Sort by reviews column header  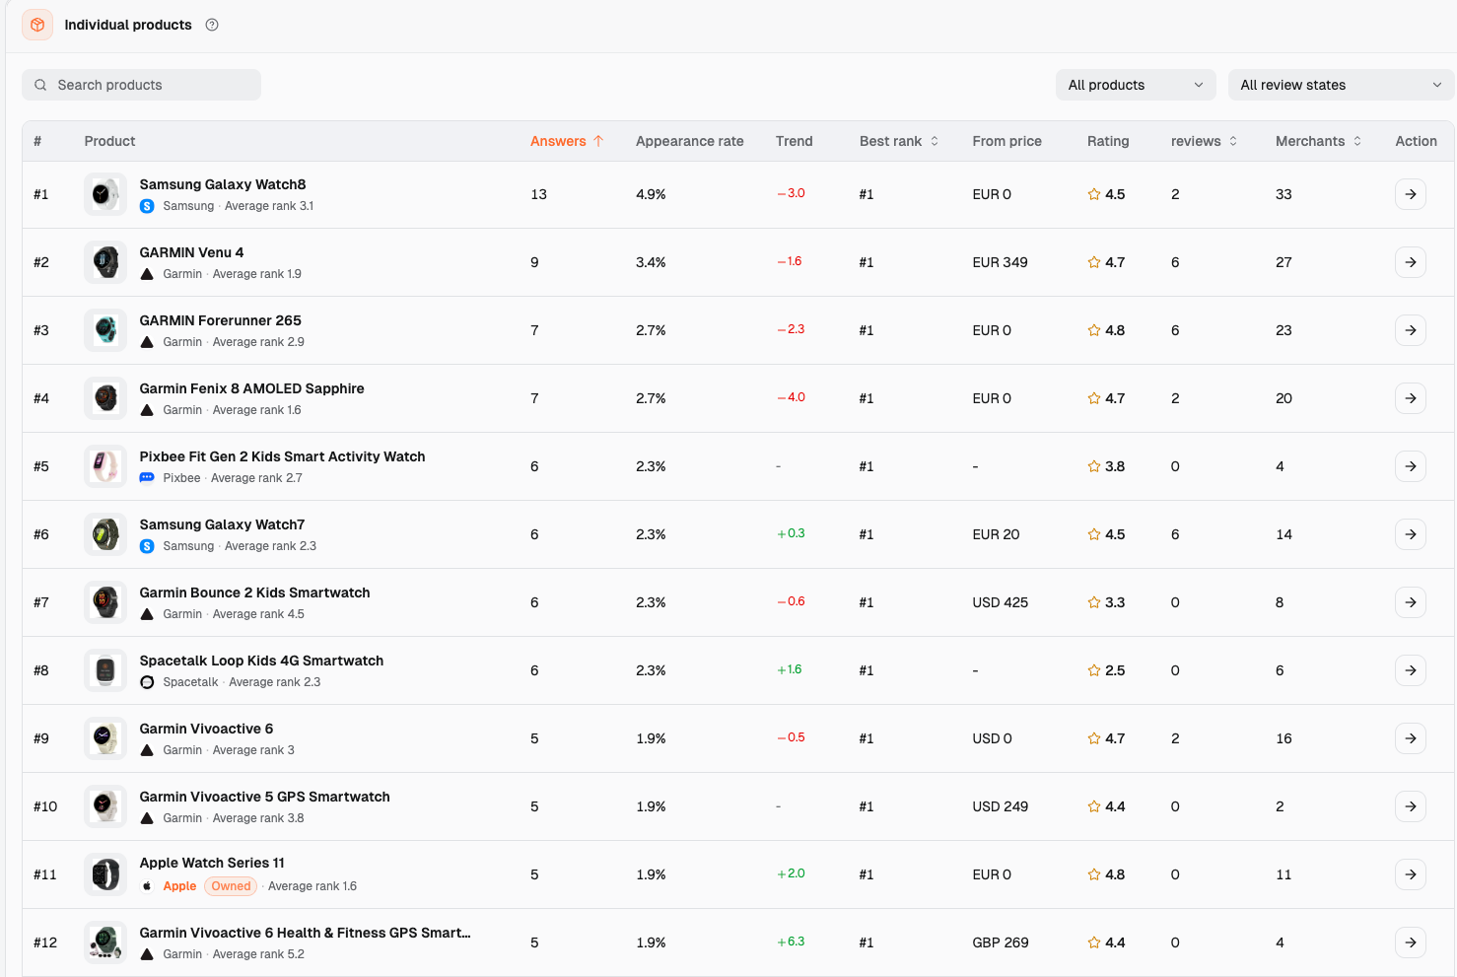click(x=1204, y=141)
